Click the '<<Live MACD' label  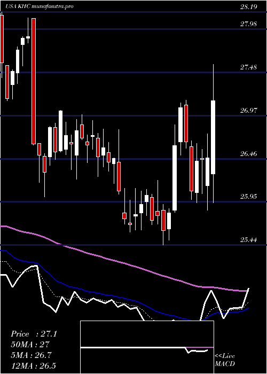coord(225,360)
